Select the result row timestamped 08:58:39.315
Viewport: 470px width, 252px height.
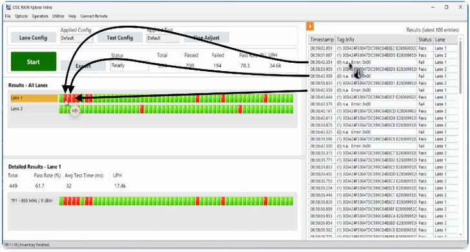tap(383, 153)
